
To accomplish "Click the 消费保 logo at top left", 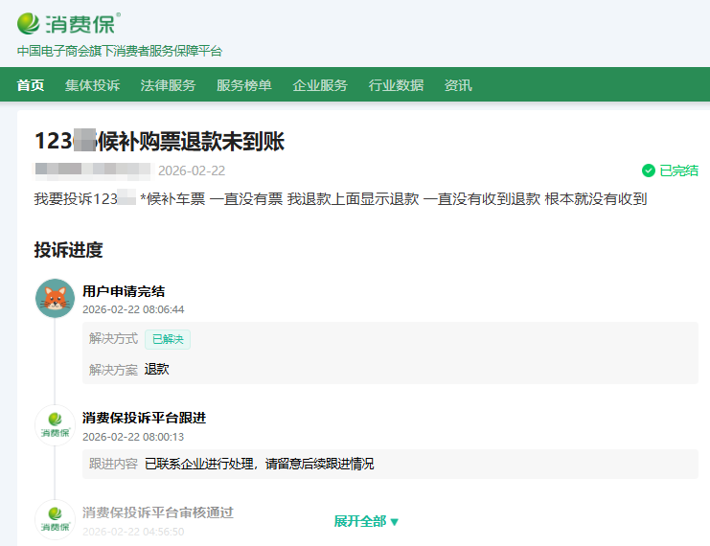I will pyautogui.click(x=67, y=23).
